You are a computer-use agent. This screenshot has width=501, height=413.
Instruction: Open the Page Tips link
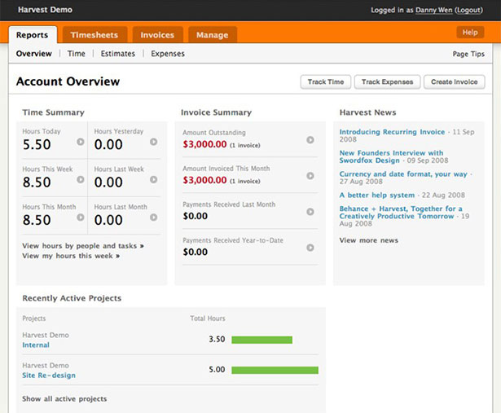point(468,54)
